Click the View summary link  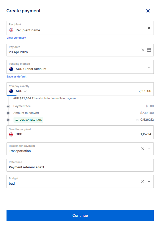pos(16,38)
